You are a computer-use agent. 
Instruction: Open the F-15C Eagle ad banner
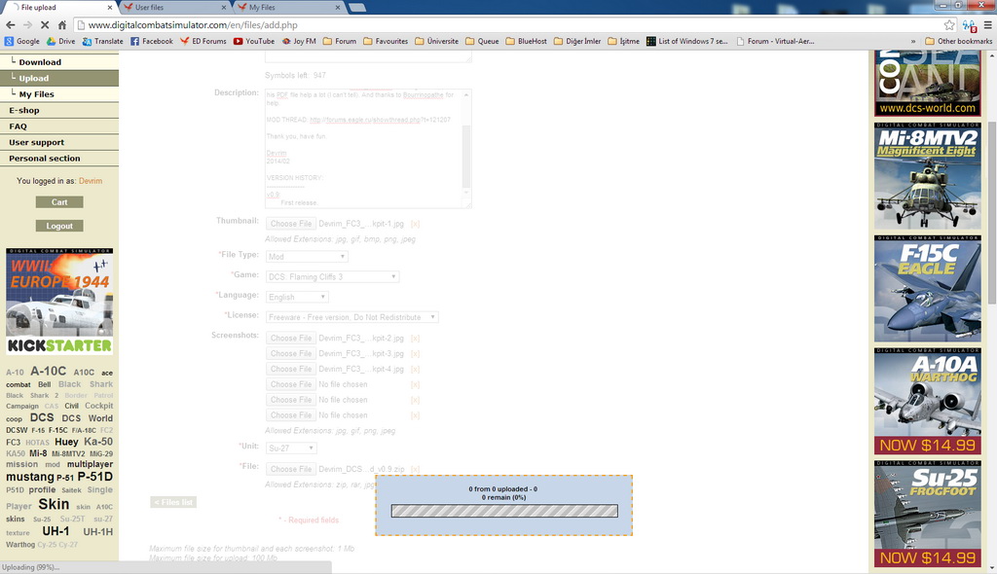(927, 289)
